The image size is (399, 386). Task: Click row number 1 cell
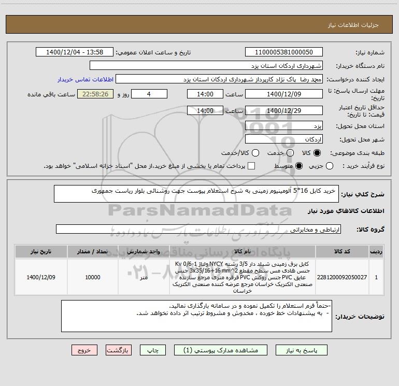tap(376, 277)
